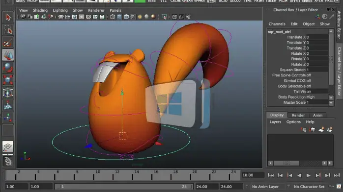Viewport: 343px width, 192px height.
Task: Open the Object menu in Channel Box
Action: click(x=309, y=24)
